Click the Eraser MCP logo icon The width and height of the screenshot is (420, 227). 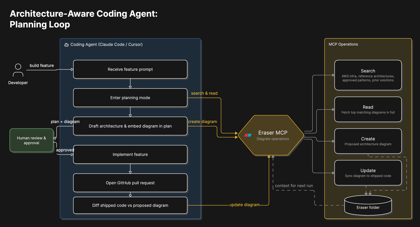pyautogui.click(x=248, y=135)
